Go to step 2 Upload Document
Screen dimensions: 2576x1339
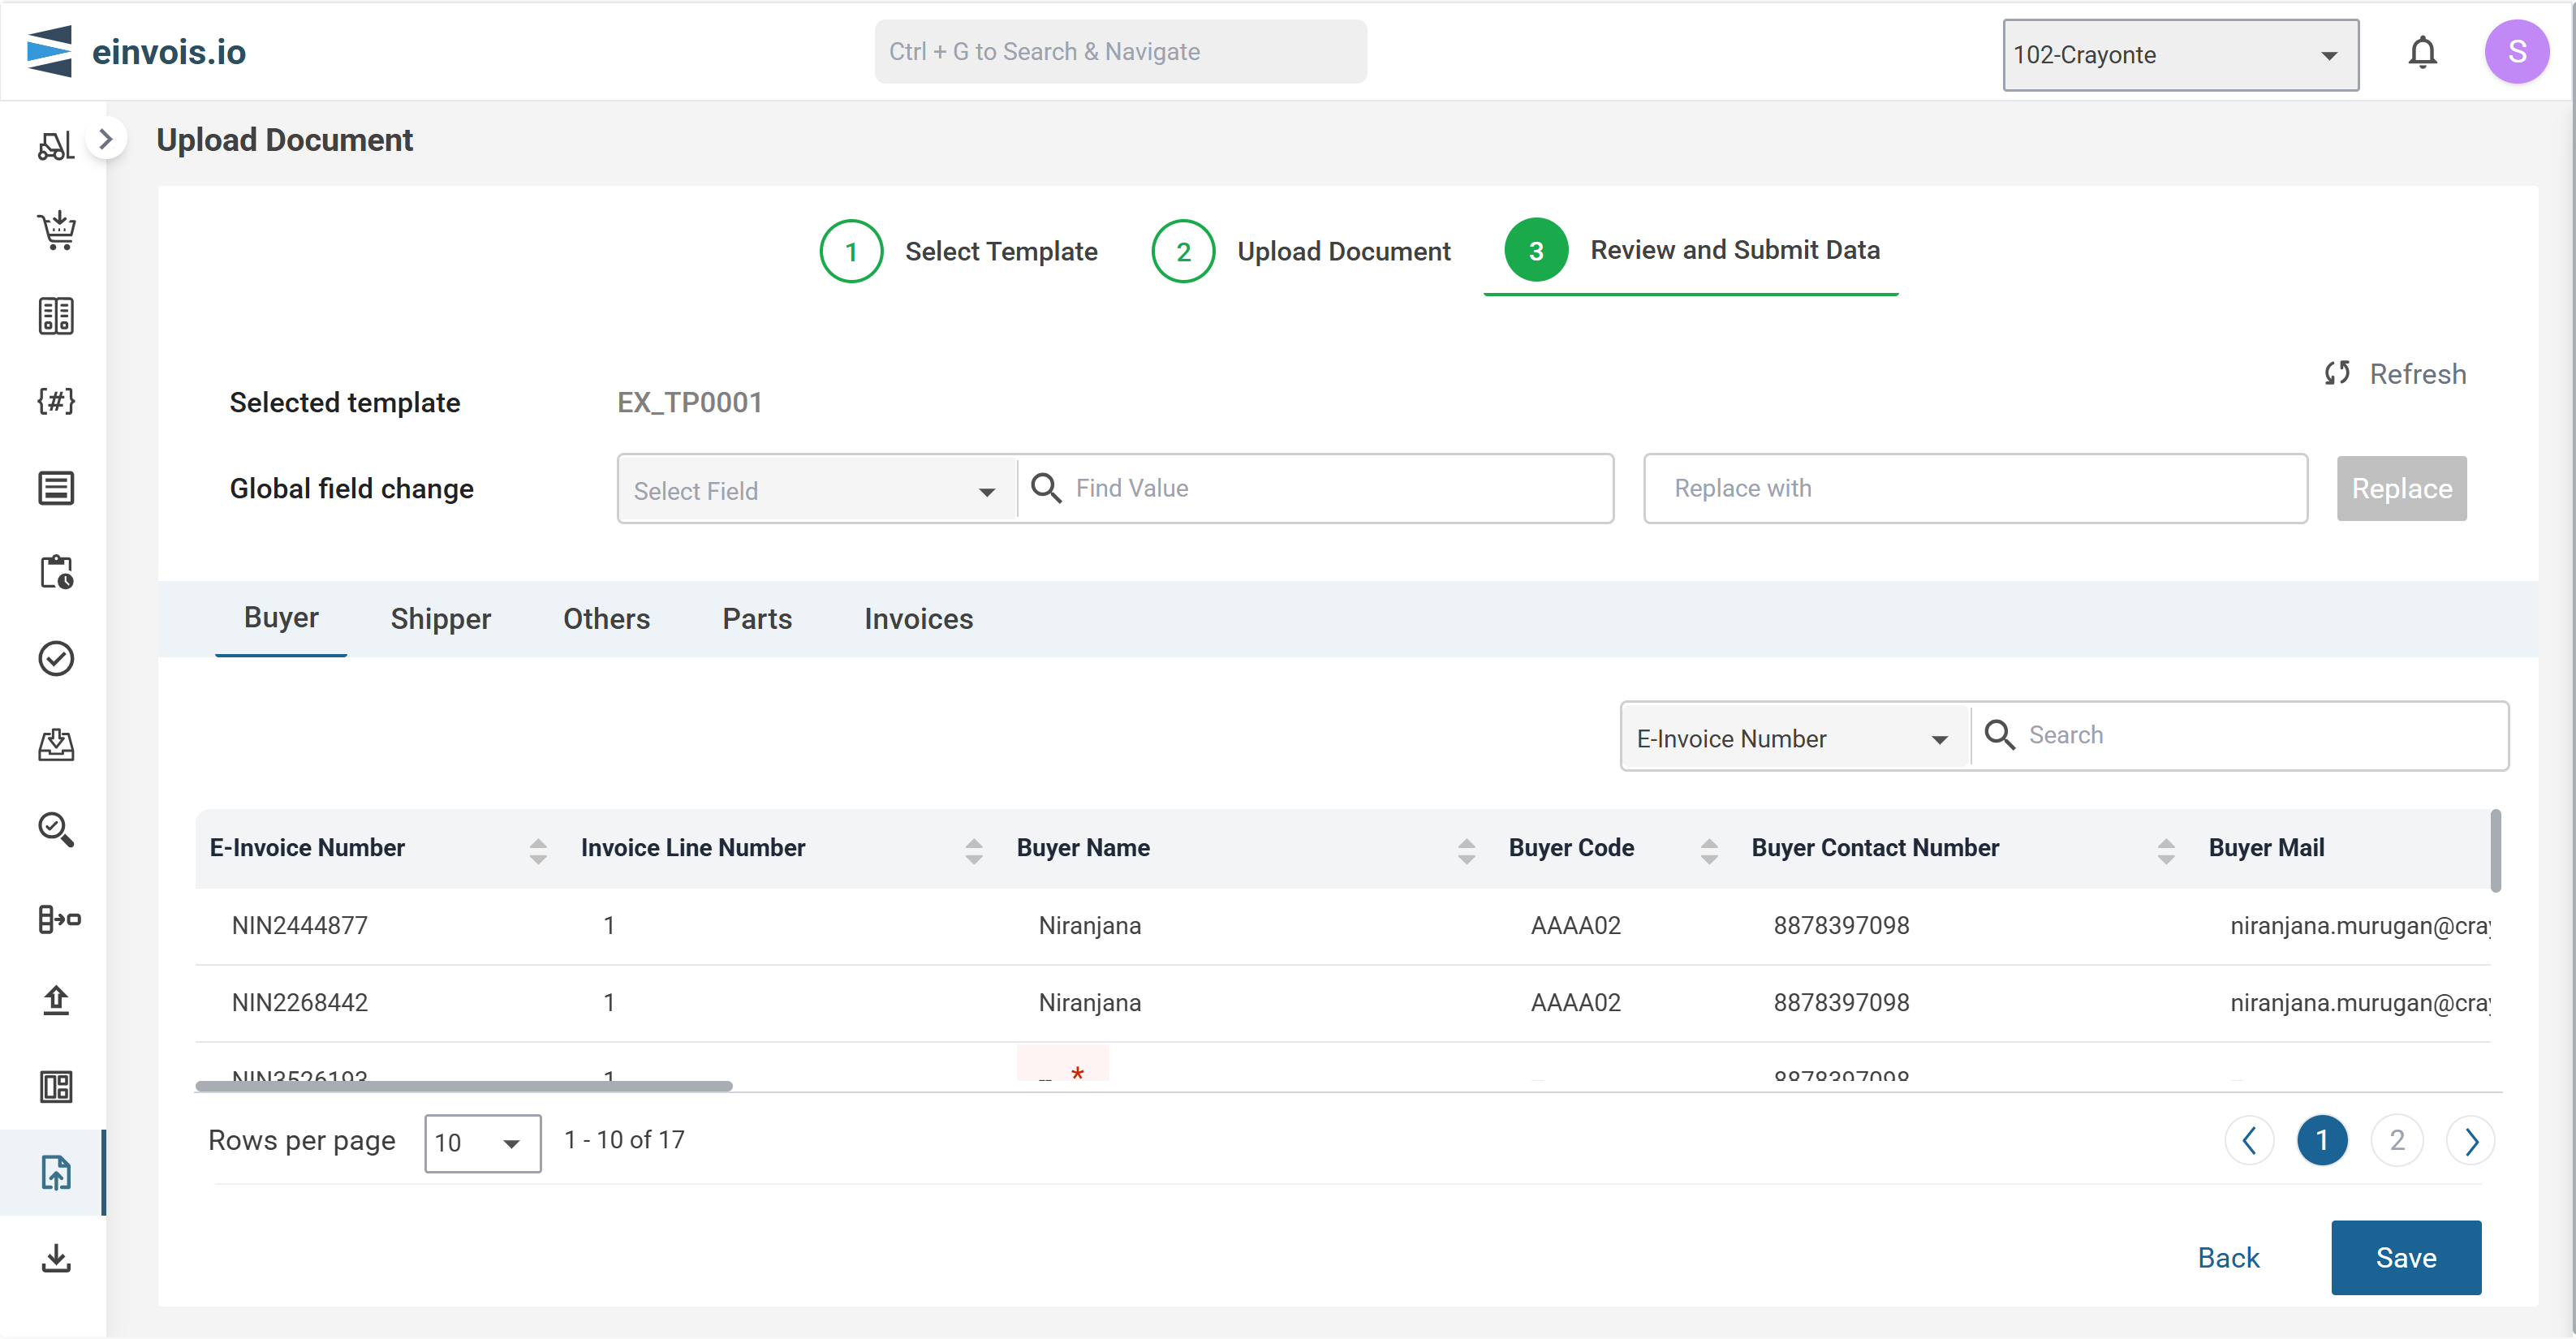pyautogui.click(x=1300, y=251)
